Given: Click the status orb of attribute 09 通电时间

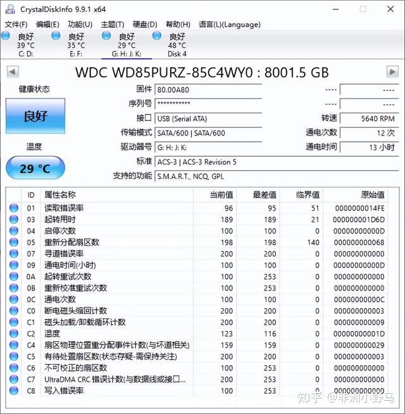Looking at the screenshot, I should (x=14, y=265).
